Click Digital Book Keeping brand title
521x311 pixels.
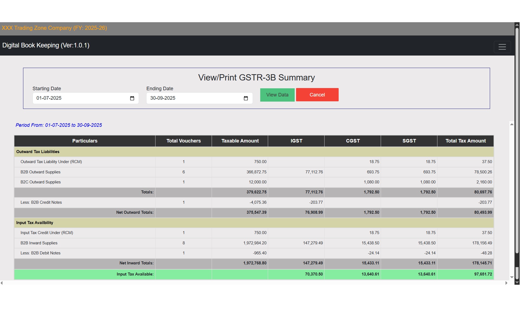[x=46, y=45]
